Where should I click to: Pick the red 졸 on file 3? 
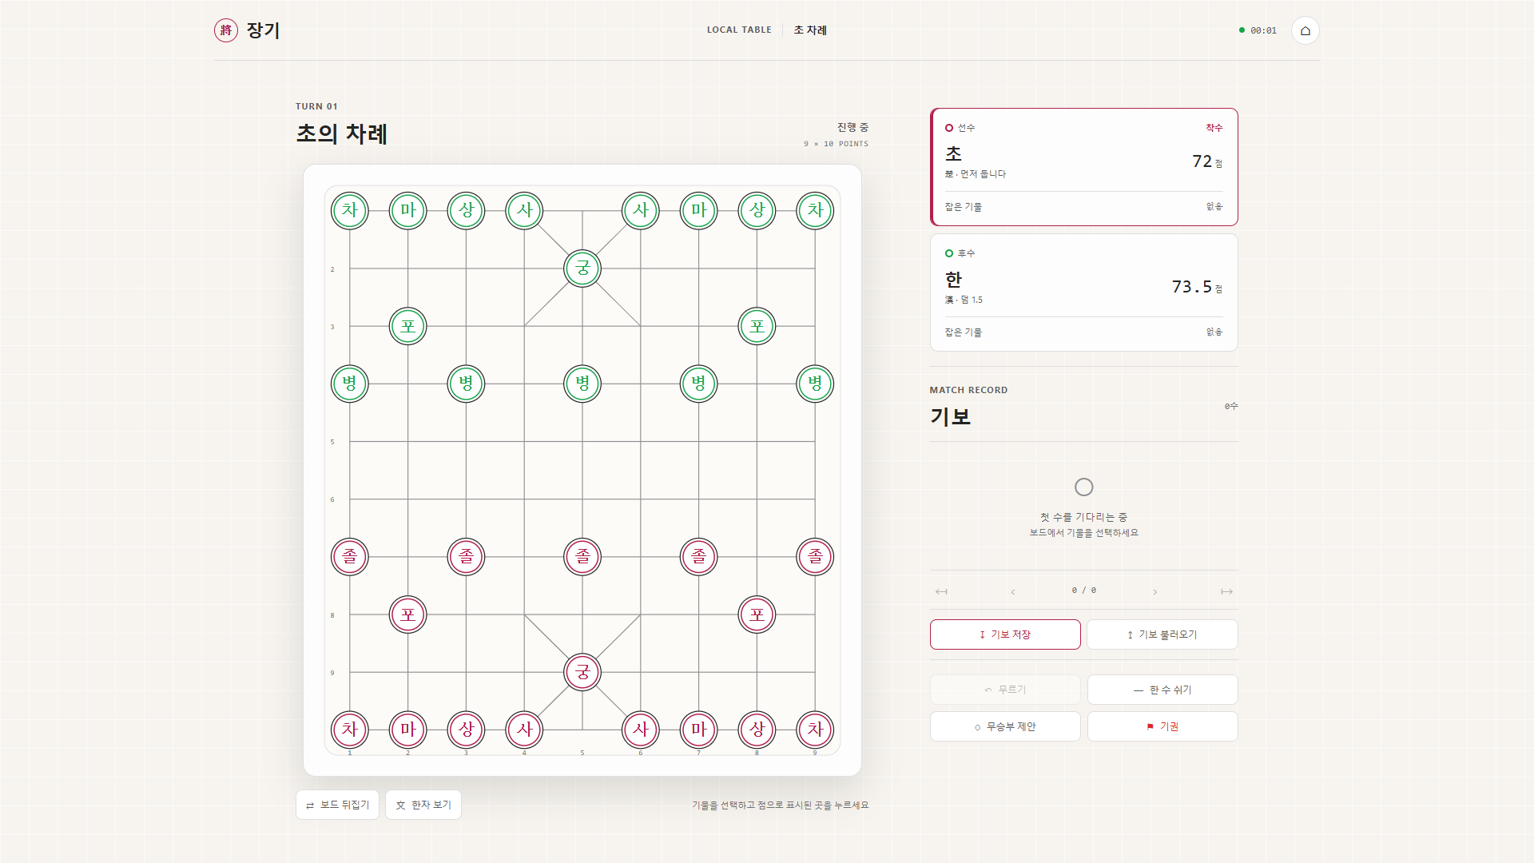tap(467, 557)
